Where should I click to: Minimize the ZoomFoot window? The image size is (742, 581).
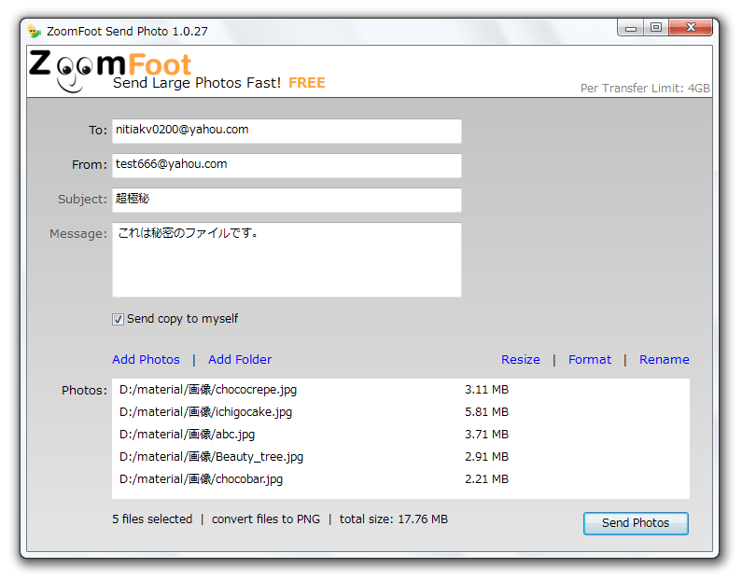pos(630,28)
